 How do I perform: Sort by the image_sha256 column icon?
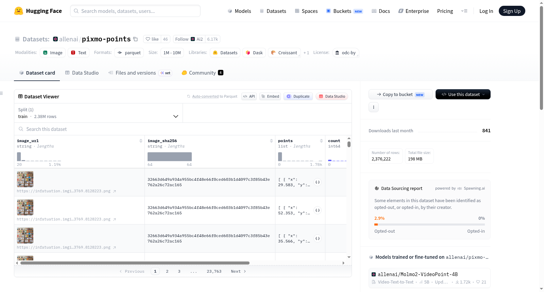click(271, 141)
